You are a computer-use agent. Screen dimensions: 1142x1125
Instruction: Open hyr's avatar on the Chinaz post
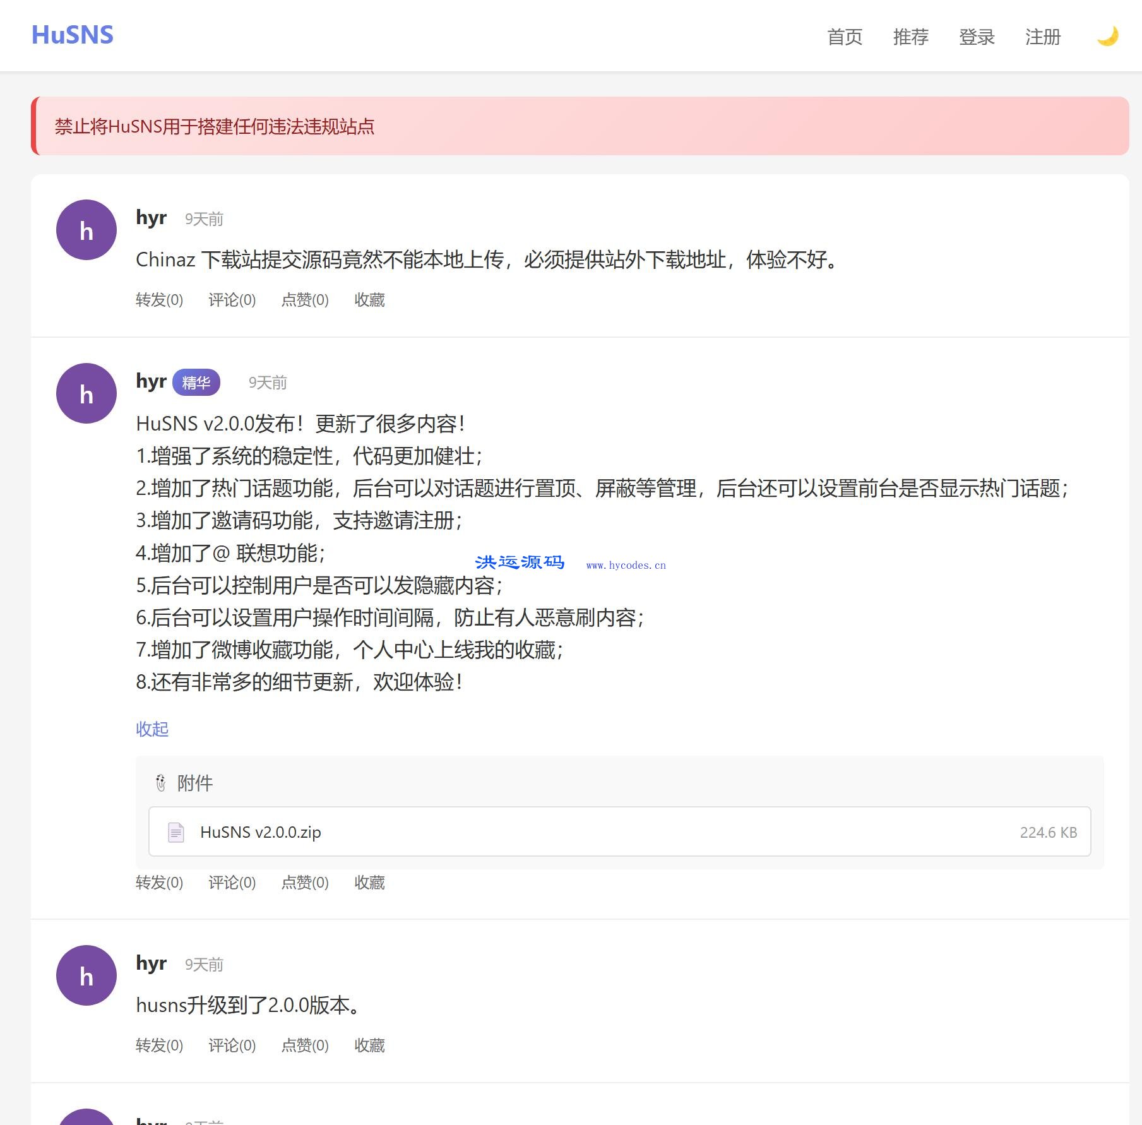coord(86,230)
